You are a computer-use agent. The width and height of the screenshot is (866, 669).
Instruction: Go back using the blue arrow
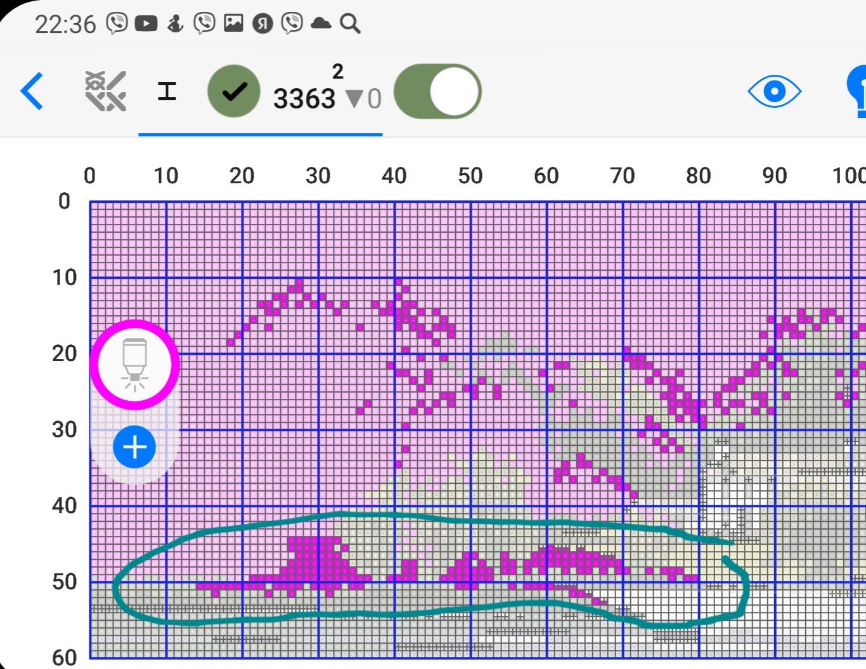coord(32,92)
